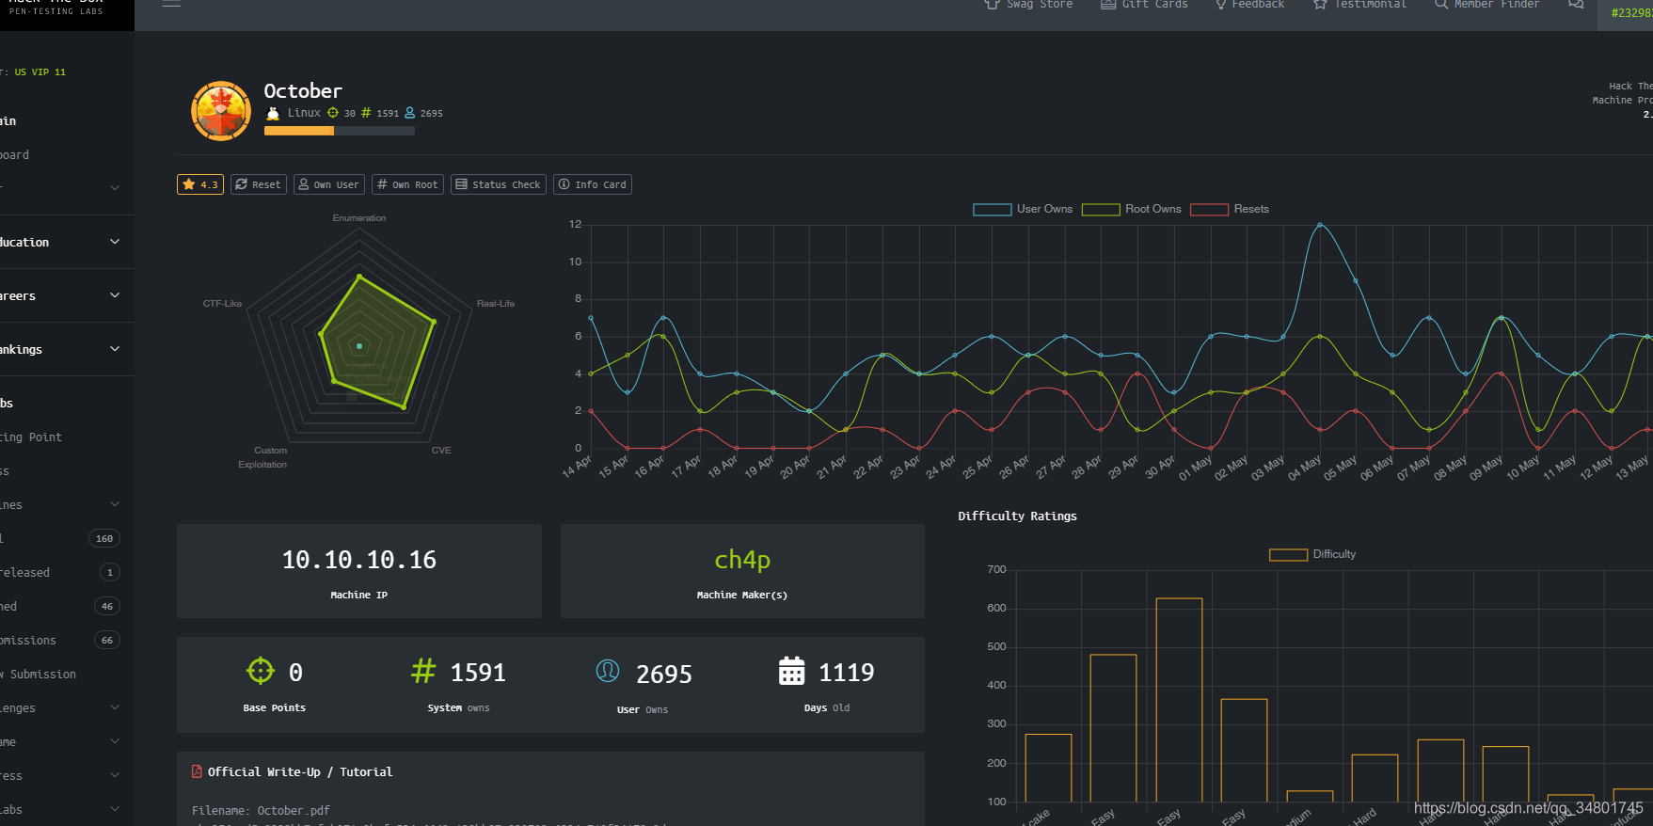Click the hamburger menu icon in top bar
The width and height of the screenshot is (1653, 826).
(x=171, y=4)
